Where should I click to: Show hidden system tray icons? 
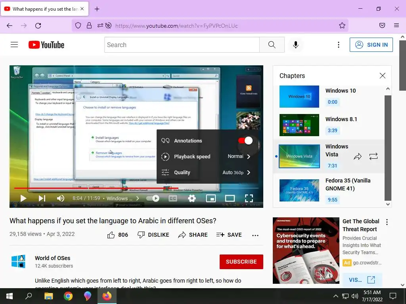335,296
